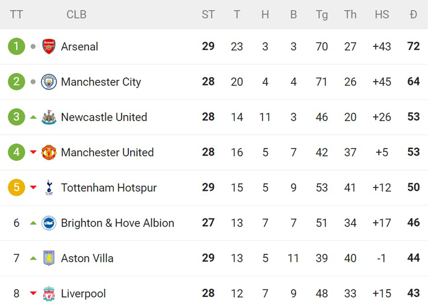Screen dimensions: 428x308
Task: Open the Liverpool team link
Action: coord(83,294)
